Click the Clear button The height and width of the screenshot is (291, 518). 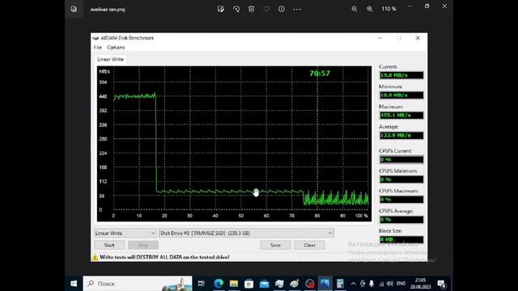309,245
